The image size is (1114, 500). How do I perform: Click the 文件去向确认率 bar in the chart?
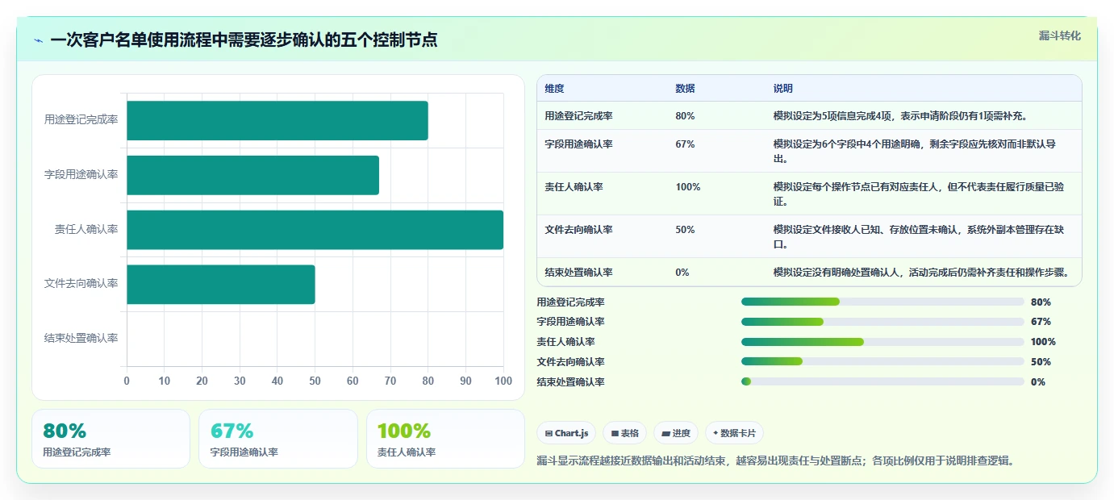[x=221, y=285]
